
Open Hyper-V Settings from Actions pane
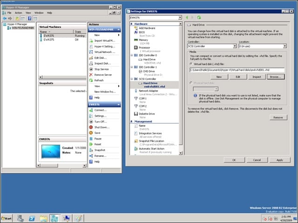pos(104,46)
